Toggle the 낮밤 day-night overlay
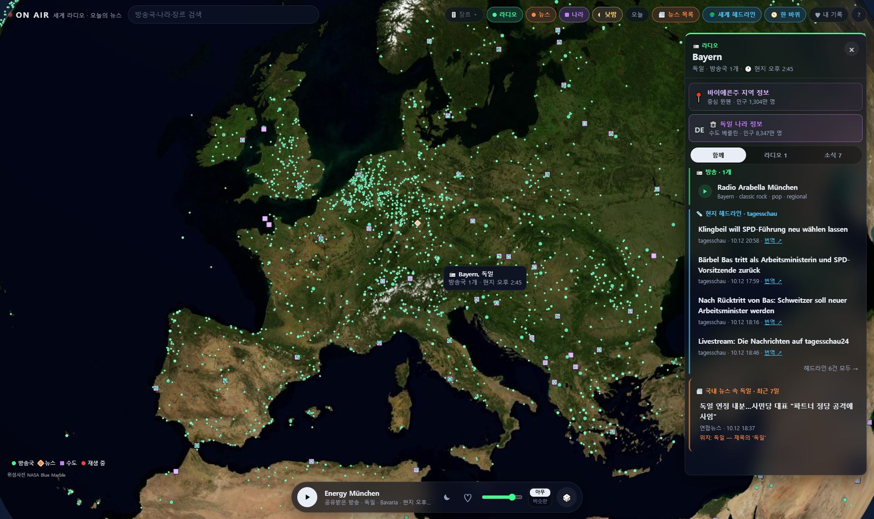Viewport: 874px width, 519px height. 607,15
